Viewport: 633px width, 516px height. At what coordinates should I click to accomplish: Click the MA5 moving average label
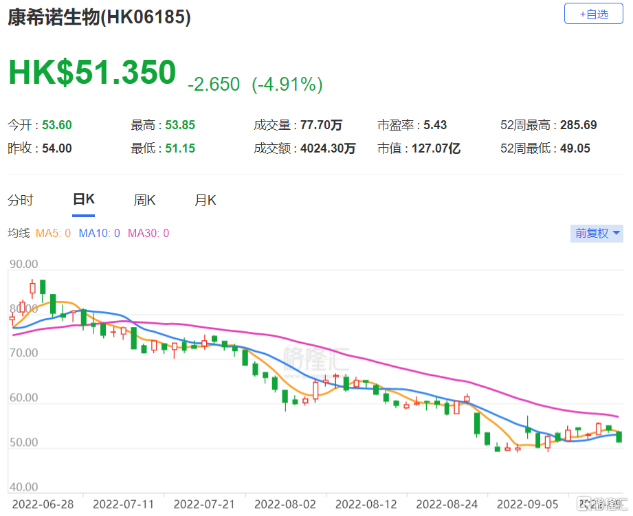(53, 233)
